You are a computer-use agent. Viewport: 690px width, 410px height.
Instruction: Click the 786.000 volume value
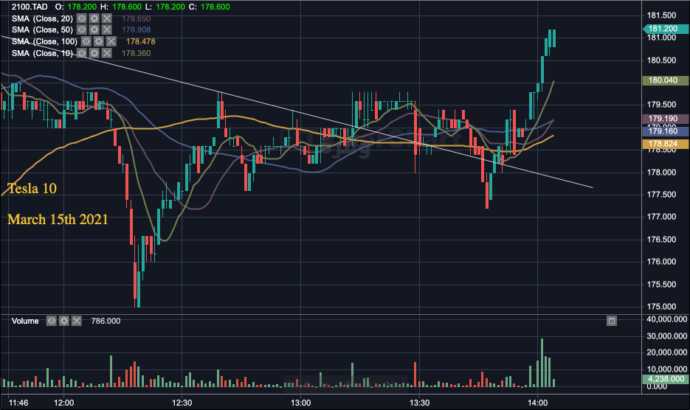tap(106, 321)
